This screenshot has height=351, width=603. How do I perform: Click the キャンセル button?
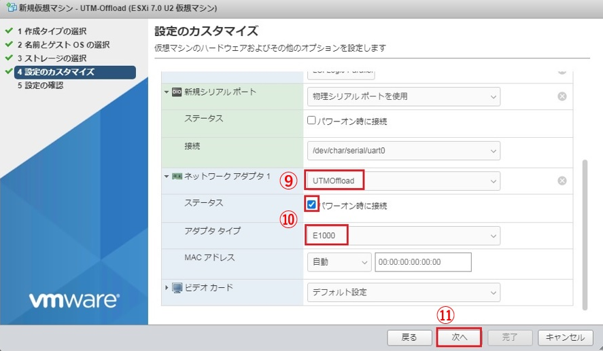[565, 337]
